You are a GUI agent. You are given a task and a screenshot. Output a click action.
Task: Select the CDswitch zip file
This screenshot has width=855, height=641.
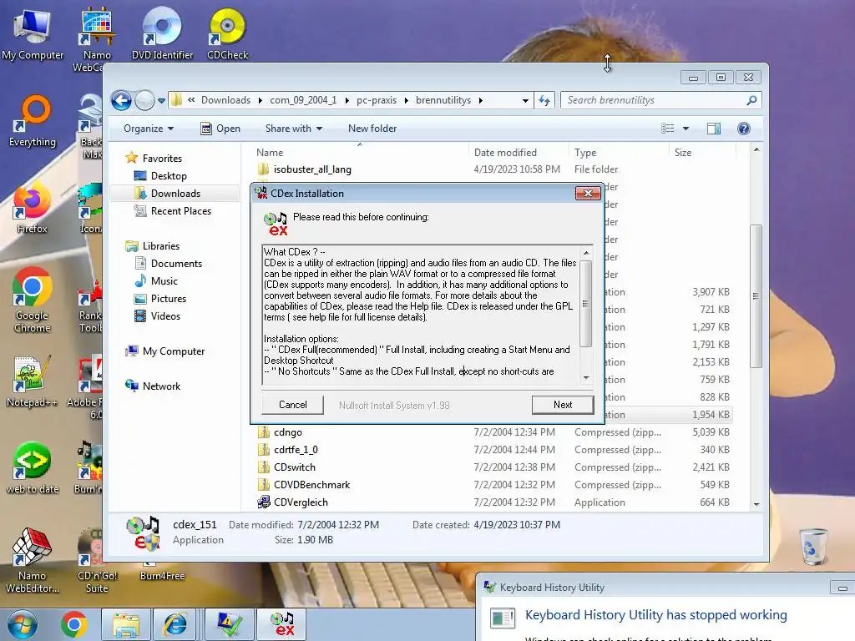295,467
